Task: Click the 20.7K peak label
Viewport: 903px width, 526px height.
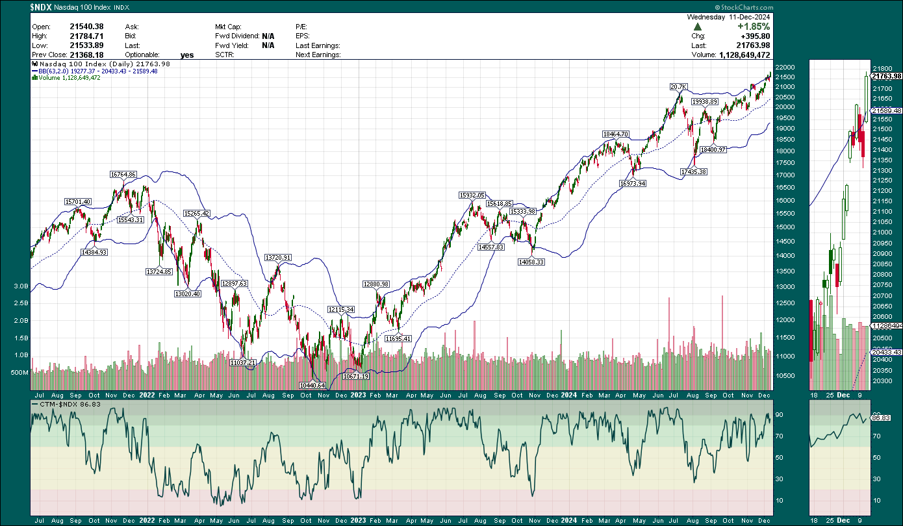Action: 678,86
